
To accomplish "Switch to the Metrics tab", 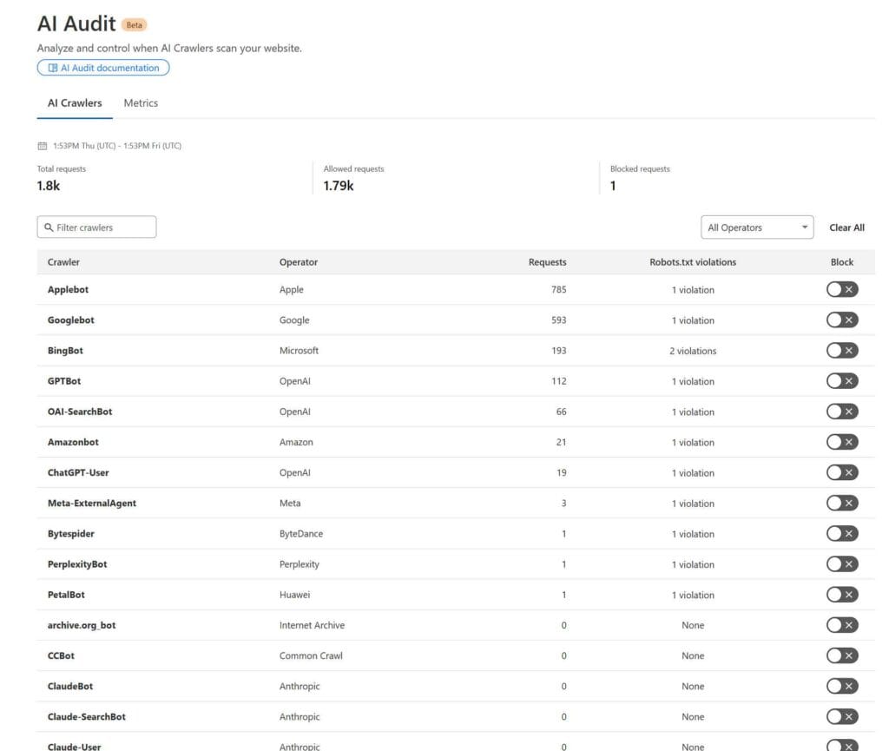I will point(141,102).
